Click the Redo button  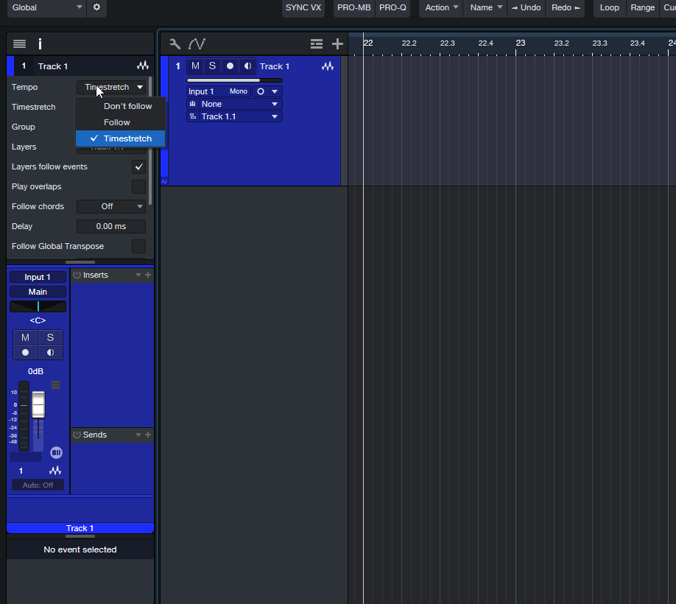[x=566, y=7]
